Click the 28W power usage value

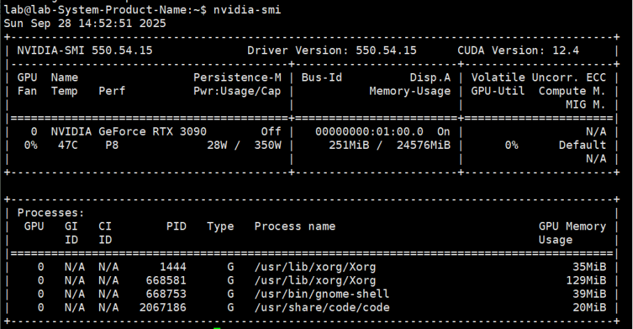[x=217, y=145]
